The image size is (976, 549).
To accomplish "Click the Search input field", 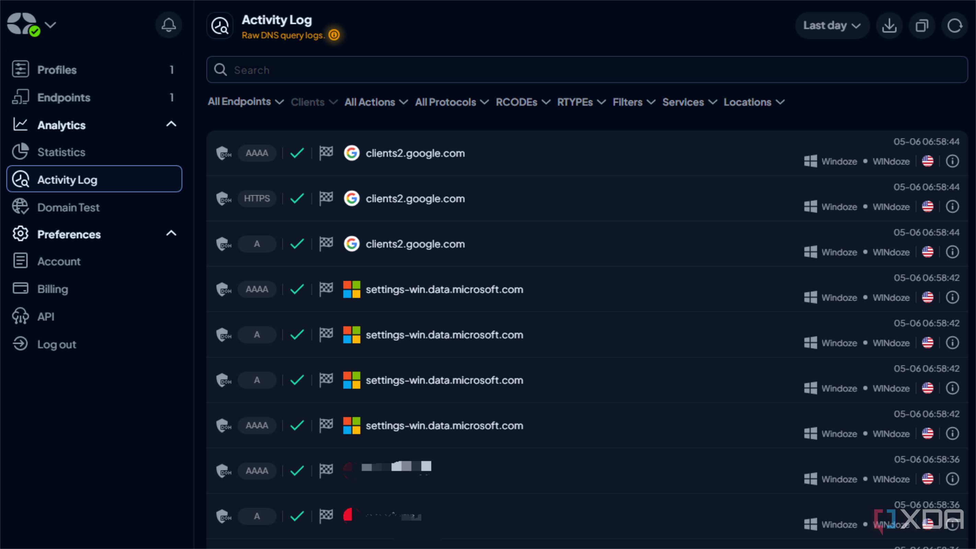I will click(587, 70).
